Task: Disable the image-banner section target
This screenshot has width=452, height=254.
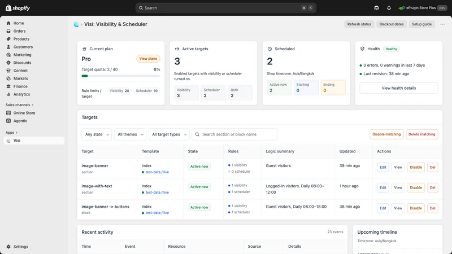Action: pyautogui.click(x=416, y=167)
